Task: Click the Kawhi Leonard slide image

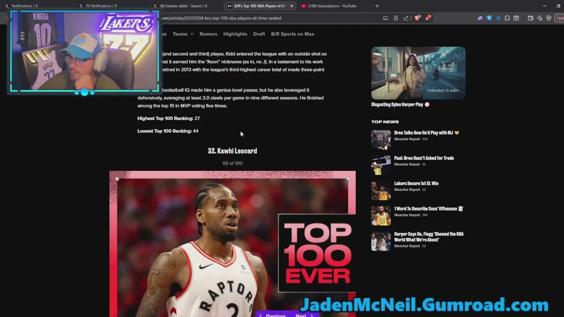Action: pyautogui.click(x=233, y=244)
